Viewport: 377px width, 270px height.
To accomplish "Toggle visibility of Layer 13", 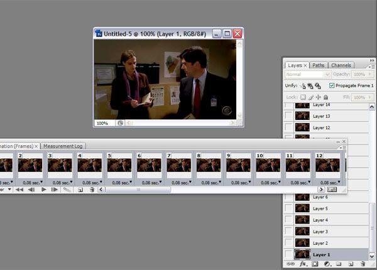I will point(288,116).
